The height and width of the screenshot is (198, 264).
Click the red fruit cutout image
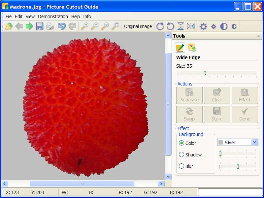click(x=85, y=107)
